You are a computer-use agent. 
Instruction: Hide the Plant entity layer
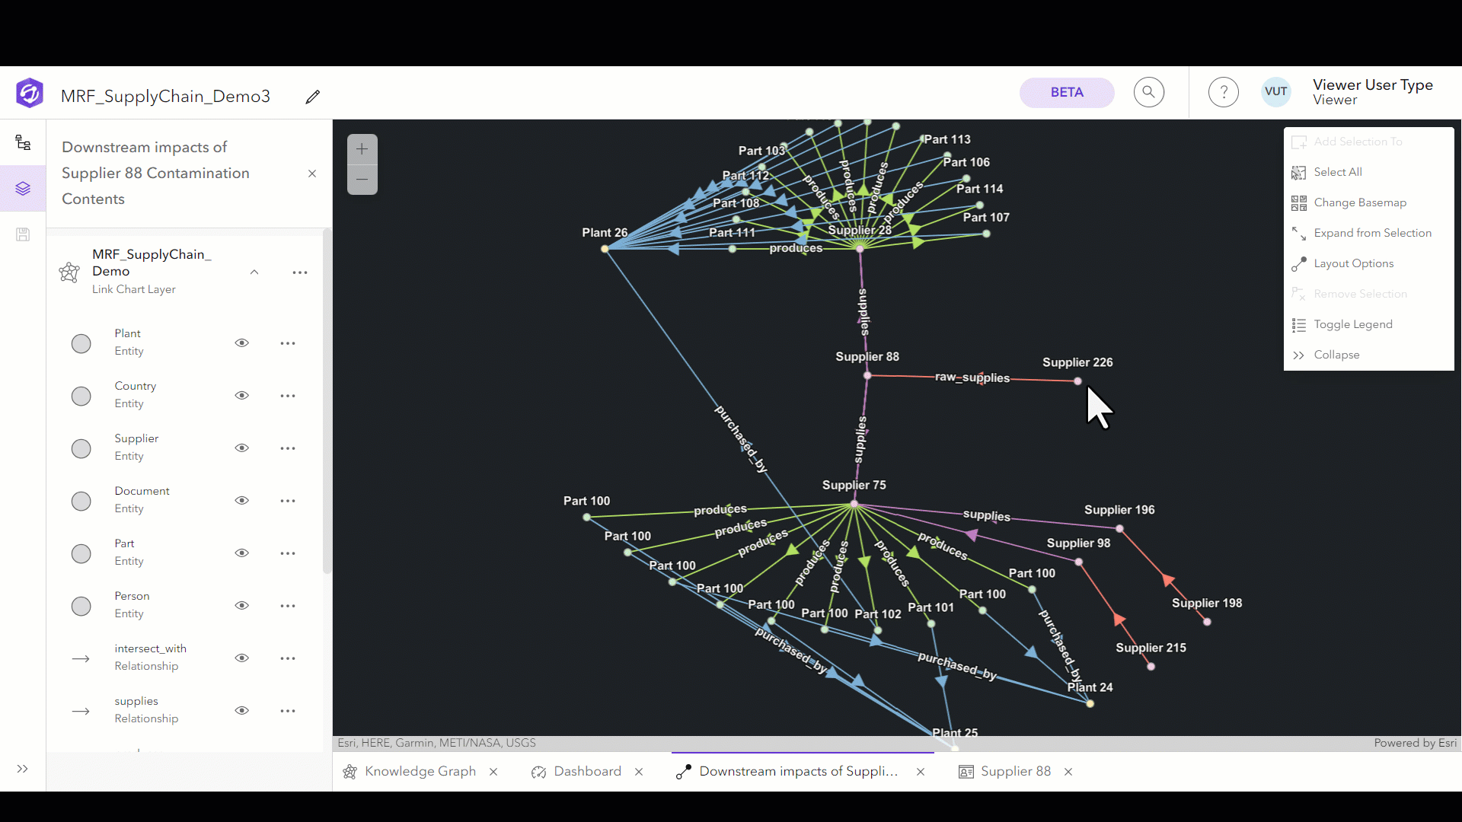[242, 343]
